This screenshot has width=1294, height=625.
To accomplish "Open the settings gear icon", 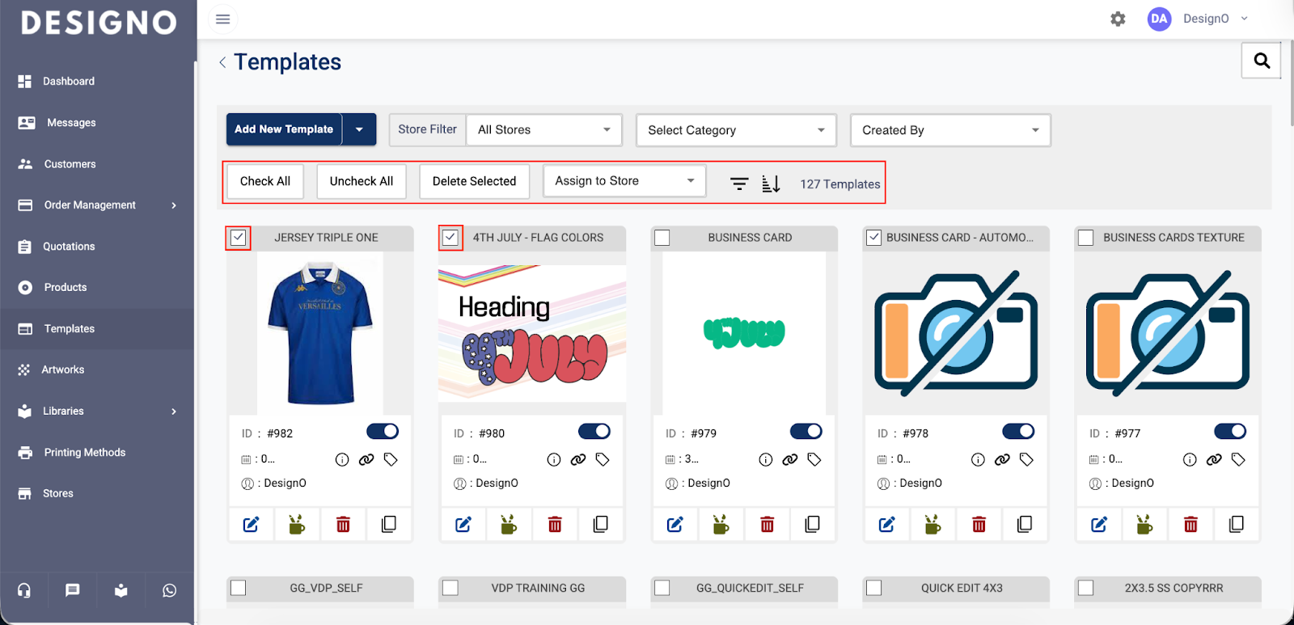I will [x=1118, y=19].
